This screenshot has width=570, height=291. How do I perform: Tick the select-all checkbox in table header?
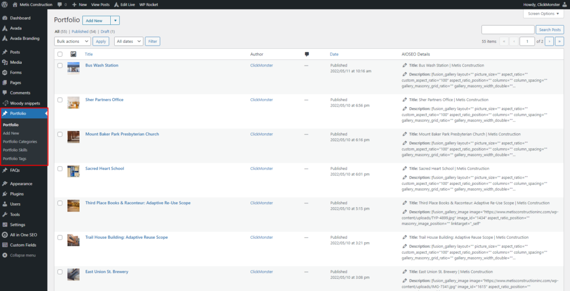tap(60, 54)
